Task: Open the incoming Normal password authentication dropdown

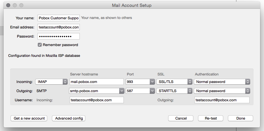Action: 222,82
